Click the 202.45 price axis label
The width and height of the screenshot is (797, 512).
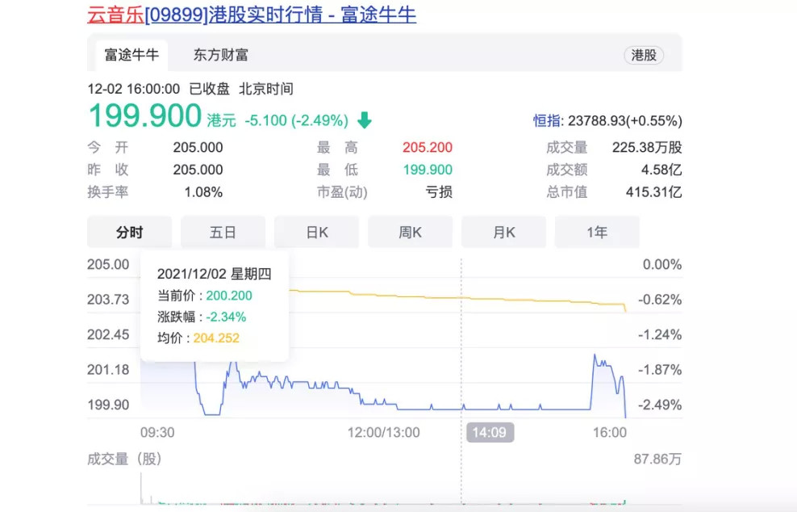coord(108,335)
